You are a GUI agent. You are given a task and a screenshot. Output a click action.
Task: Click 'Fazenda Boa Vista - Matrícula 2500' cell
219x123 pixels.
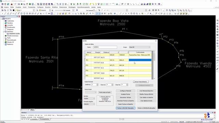pos(140,55)
